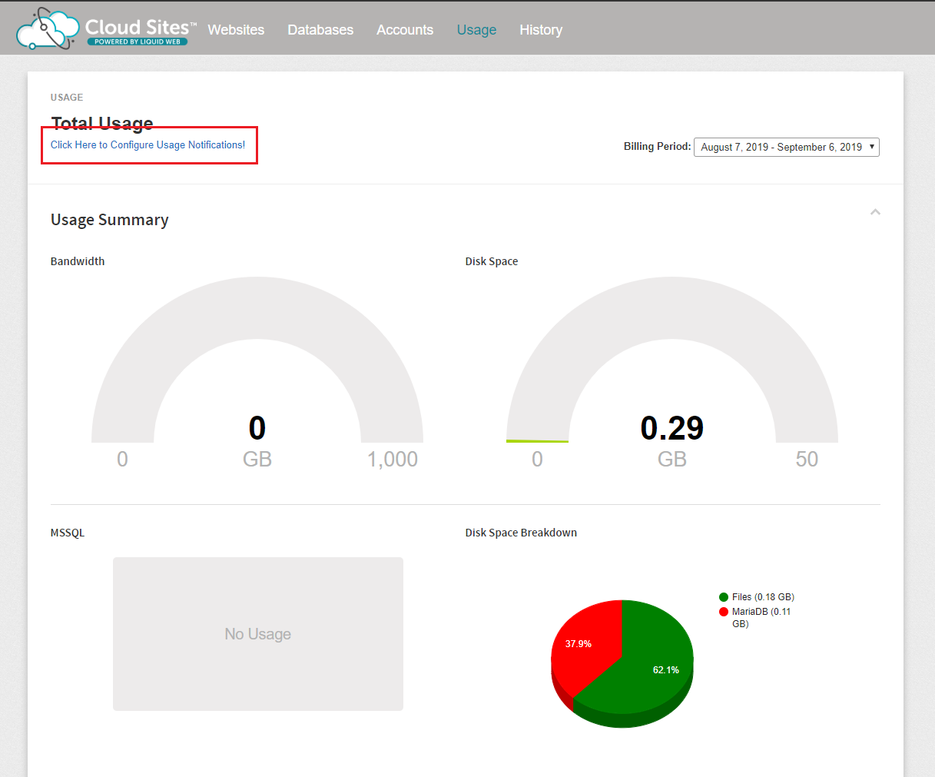Screen dimensions: 935x777
Task: Click the green progress arc on Disk Space gauge
Action: pos(536,440)
